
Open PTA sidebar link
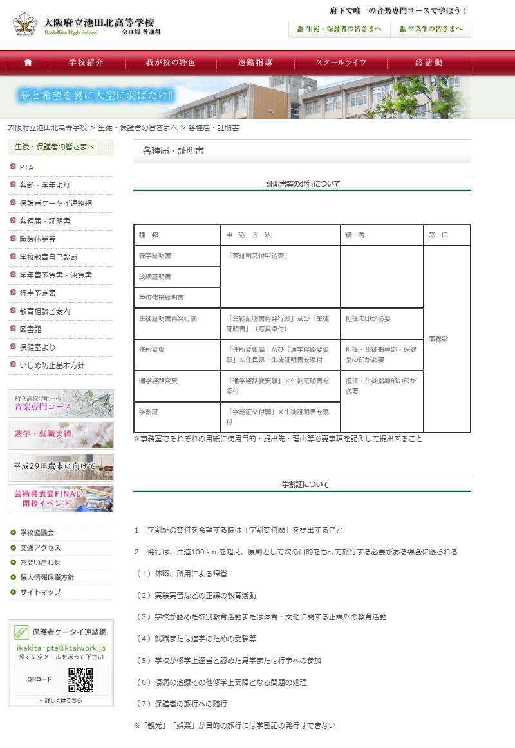pos(26,167)
